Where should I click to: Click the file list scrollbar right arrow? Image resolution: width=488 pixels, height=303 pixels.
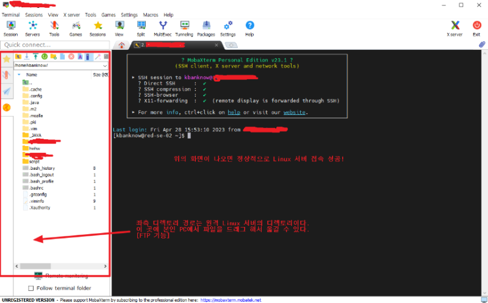pyautogui.click(x=105, y=266)
